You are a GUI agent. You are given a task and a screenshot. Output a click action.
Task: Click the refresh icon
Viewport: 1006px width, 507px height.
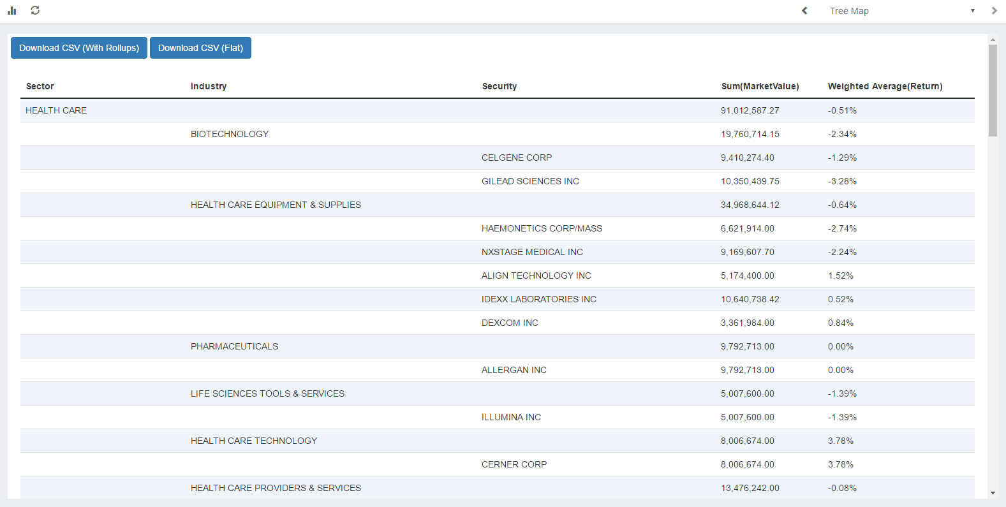point(35,10)
